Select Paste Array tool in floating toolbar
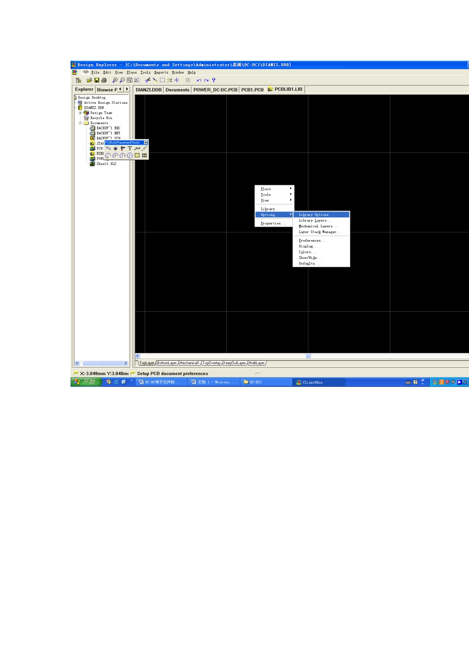The image size is (469, 664). [x=145, y=155]
